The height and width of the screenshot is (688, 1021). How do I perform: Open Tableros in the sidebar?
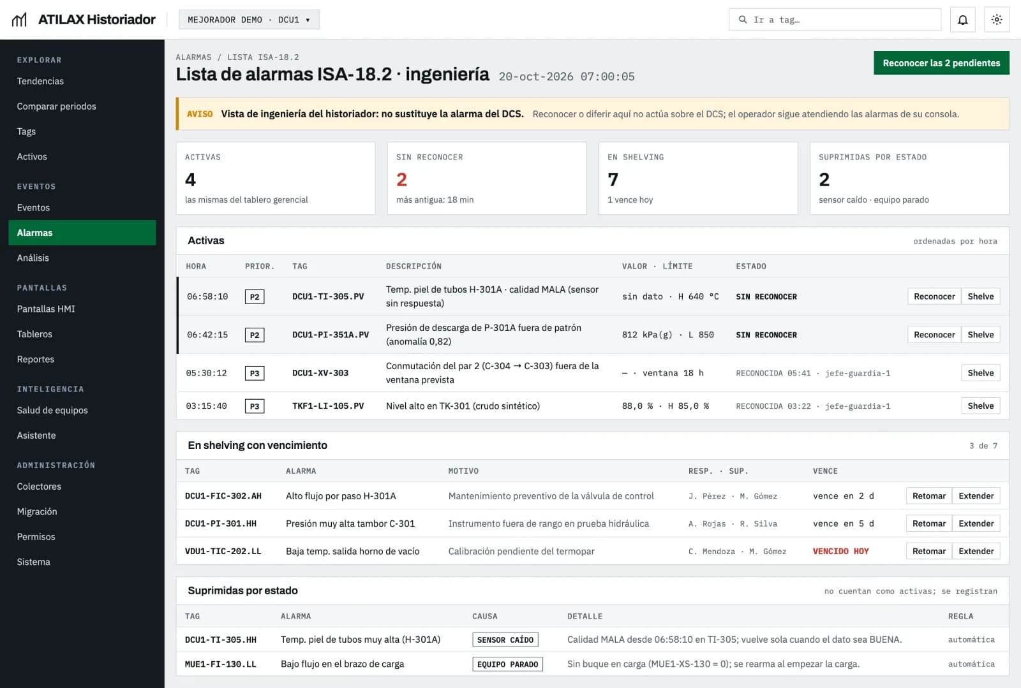82,334
